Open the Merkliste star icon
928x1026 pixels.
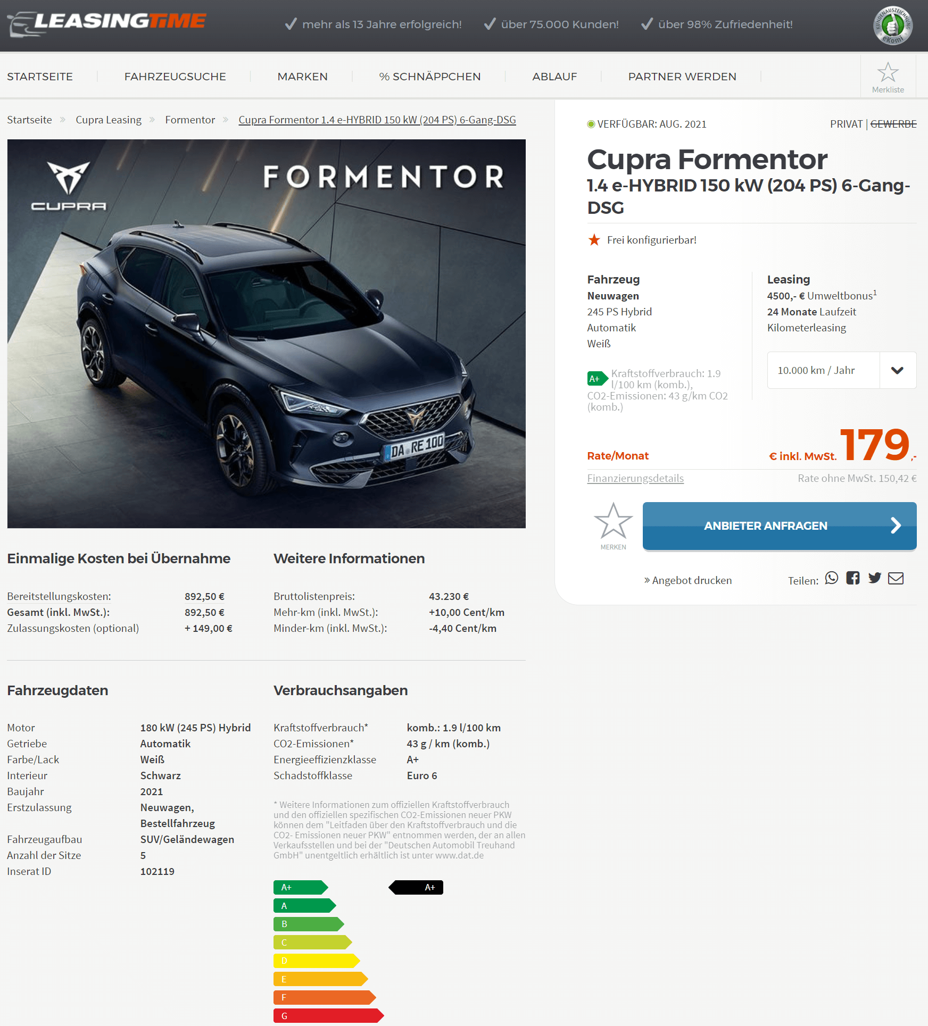coord(888,72)
